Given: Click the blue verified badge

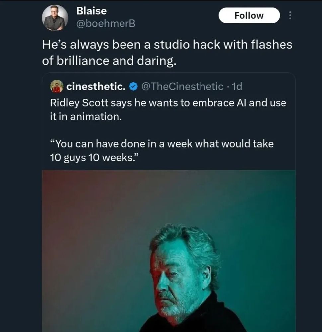Looking at the screenshot, I should (x=133, y=87).
